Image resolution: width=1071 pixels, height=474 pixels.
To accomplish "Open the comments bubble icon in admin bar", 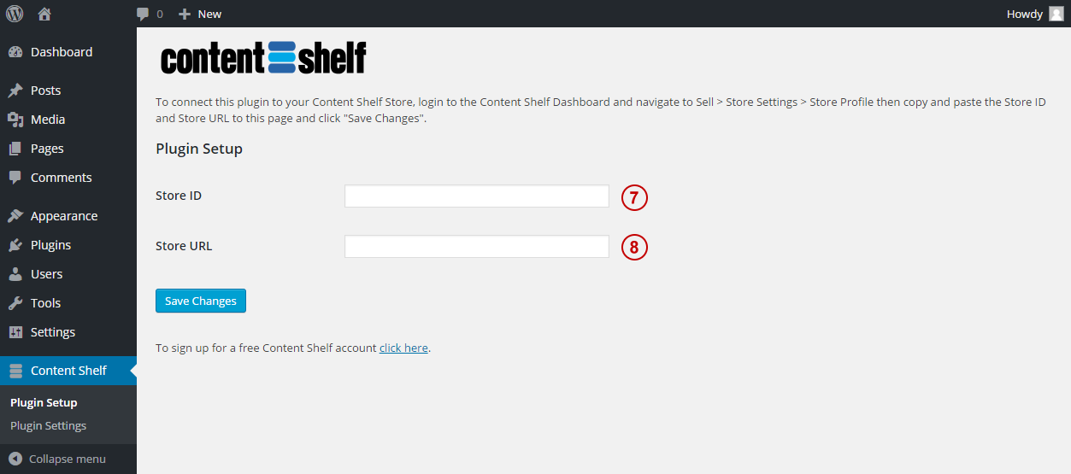I will click(143, 14).
